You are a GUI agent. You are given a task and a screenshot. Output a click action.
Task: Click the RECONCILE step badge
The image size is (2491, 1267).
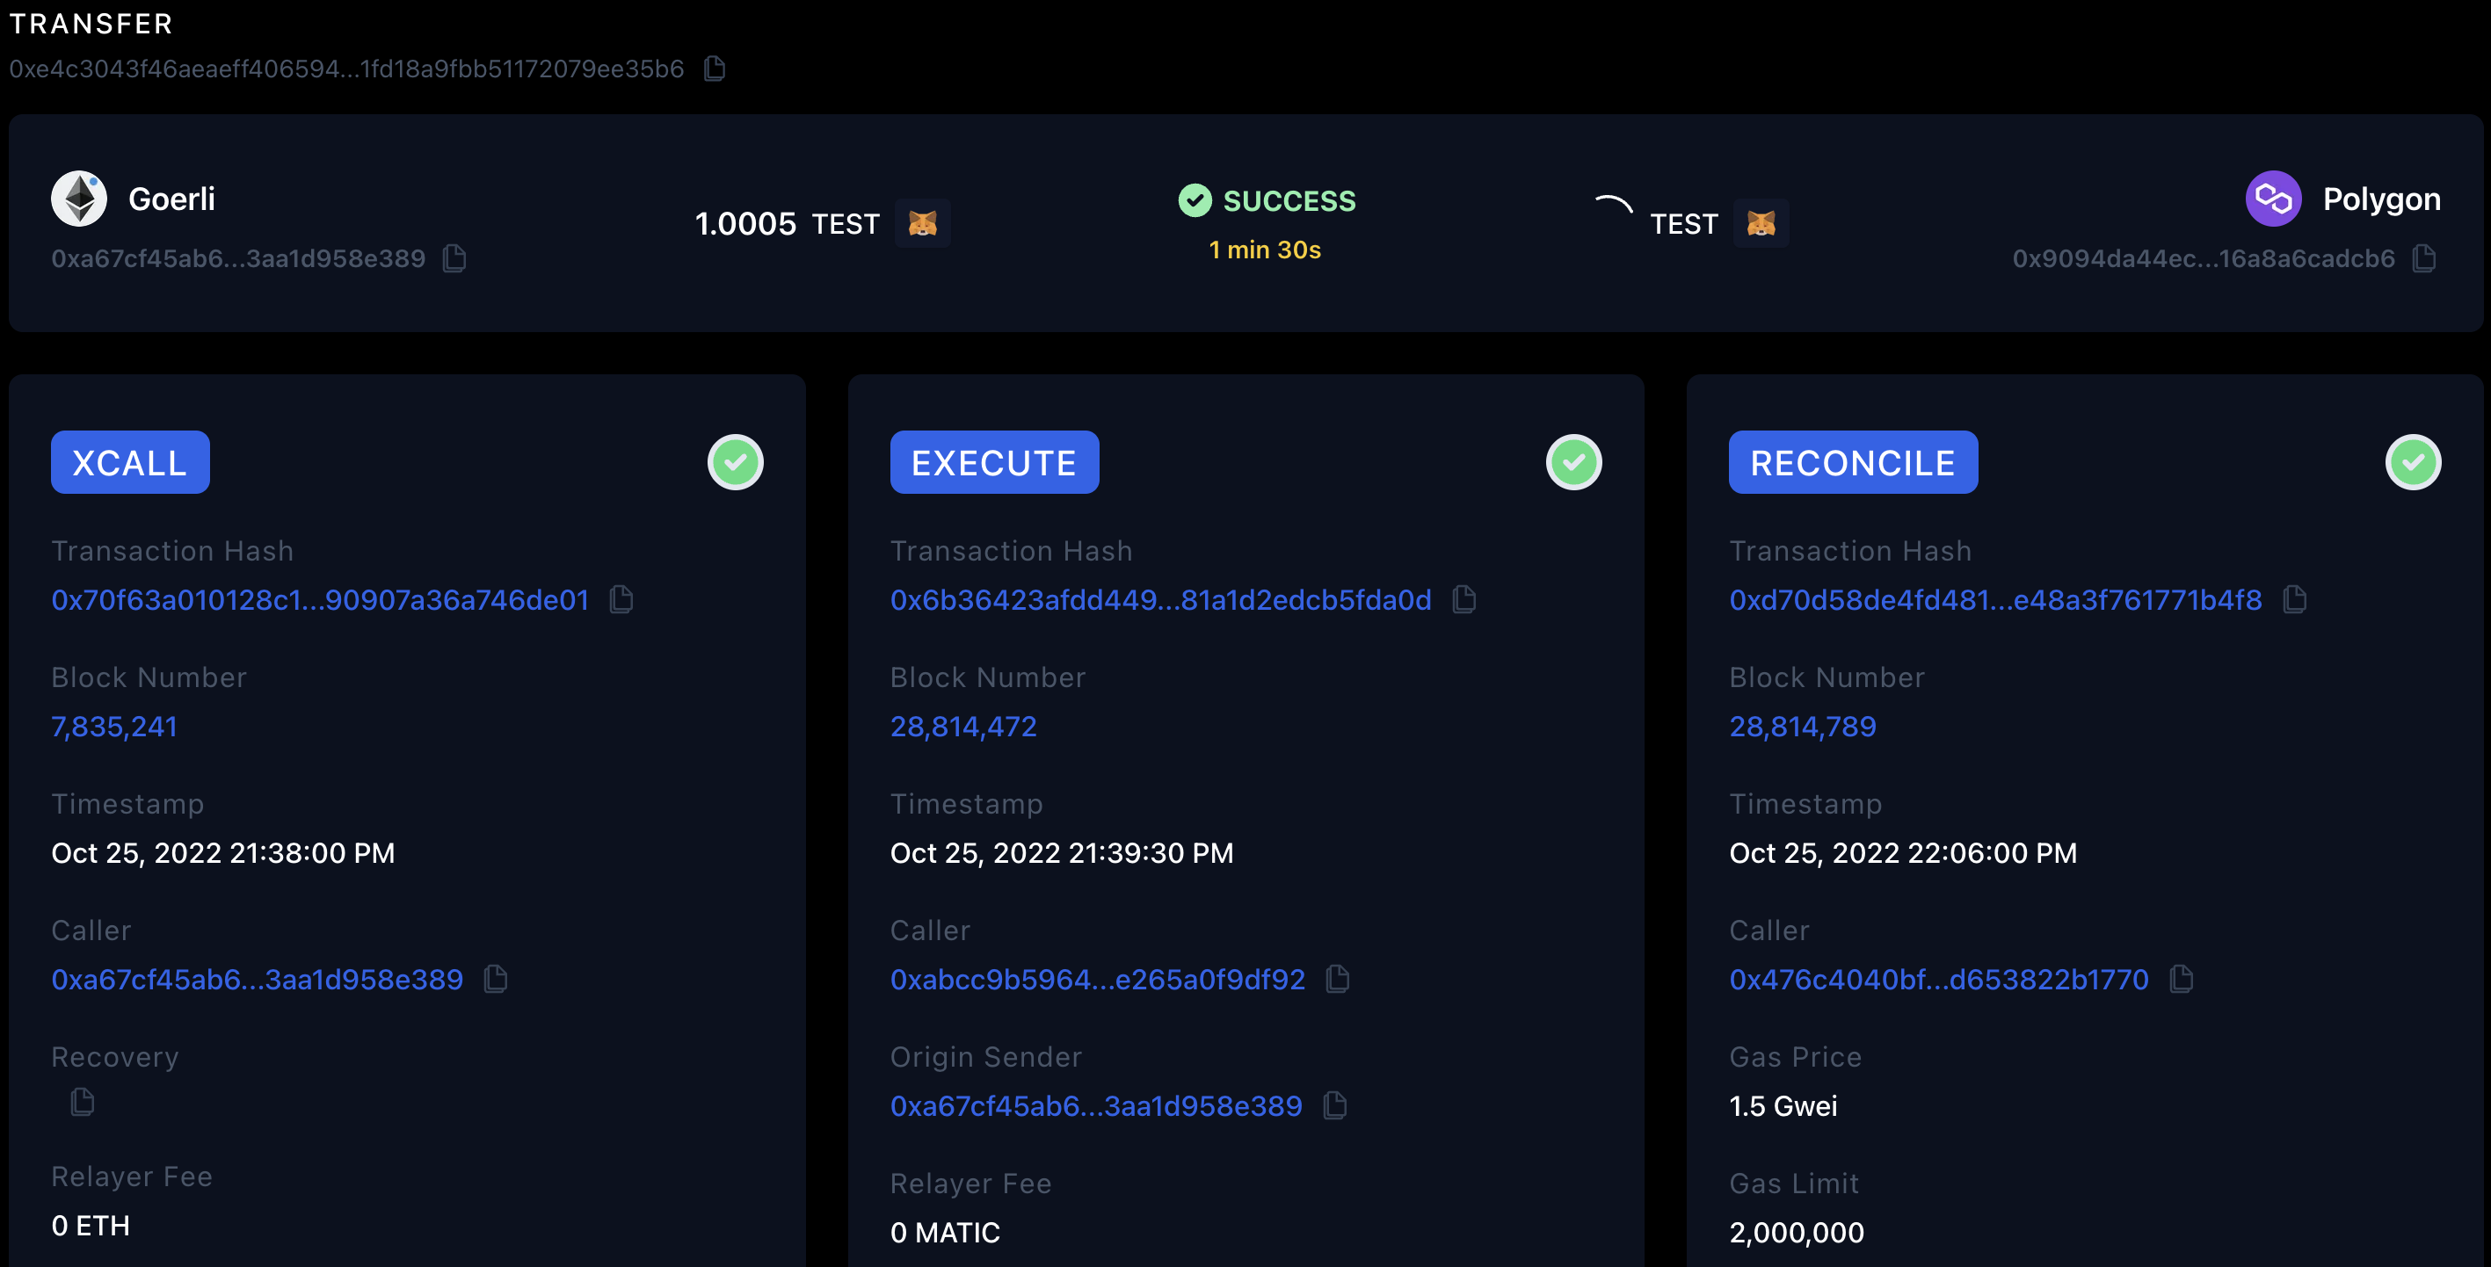click(1853, 462)
